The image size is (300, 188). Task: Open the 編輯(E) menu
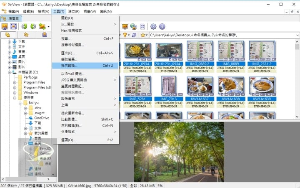28,12
